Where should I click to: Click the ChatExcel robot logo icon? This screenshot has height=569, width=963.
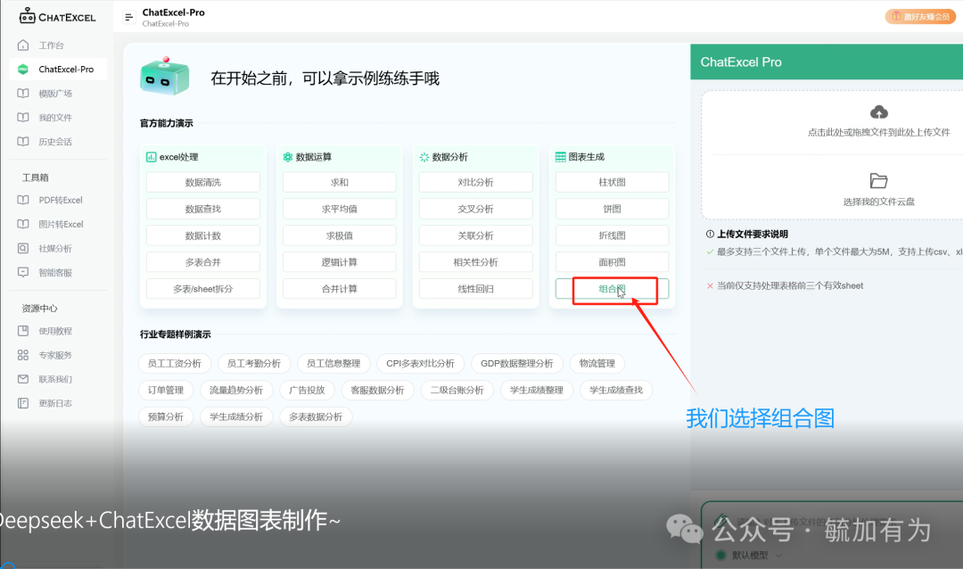pos(27,16)
